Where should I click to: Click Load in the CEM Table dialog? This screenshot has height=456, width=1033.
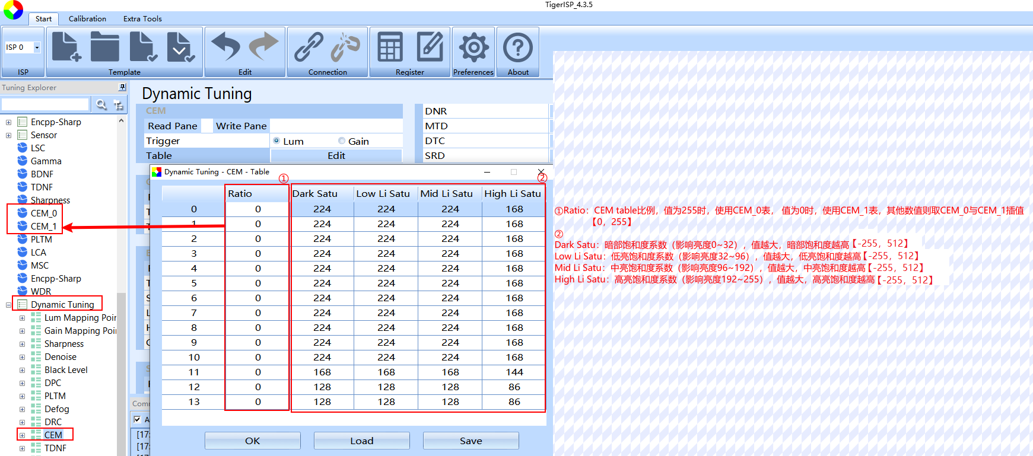click(362, 441)
